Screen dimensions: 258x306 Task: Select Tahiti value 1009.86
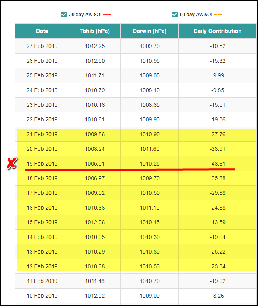(x=95, y=134)
